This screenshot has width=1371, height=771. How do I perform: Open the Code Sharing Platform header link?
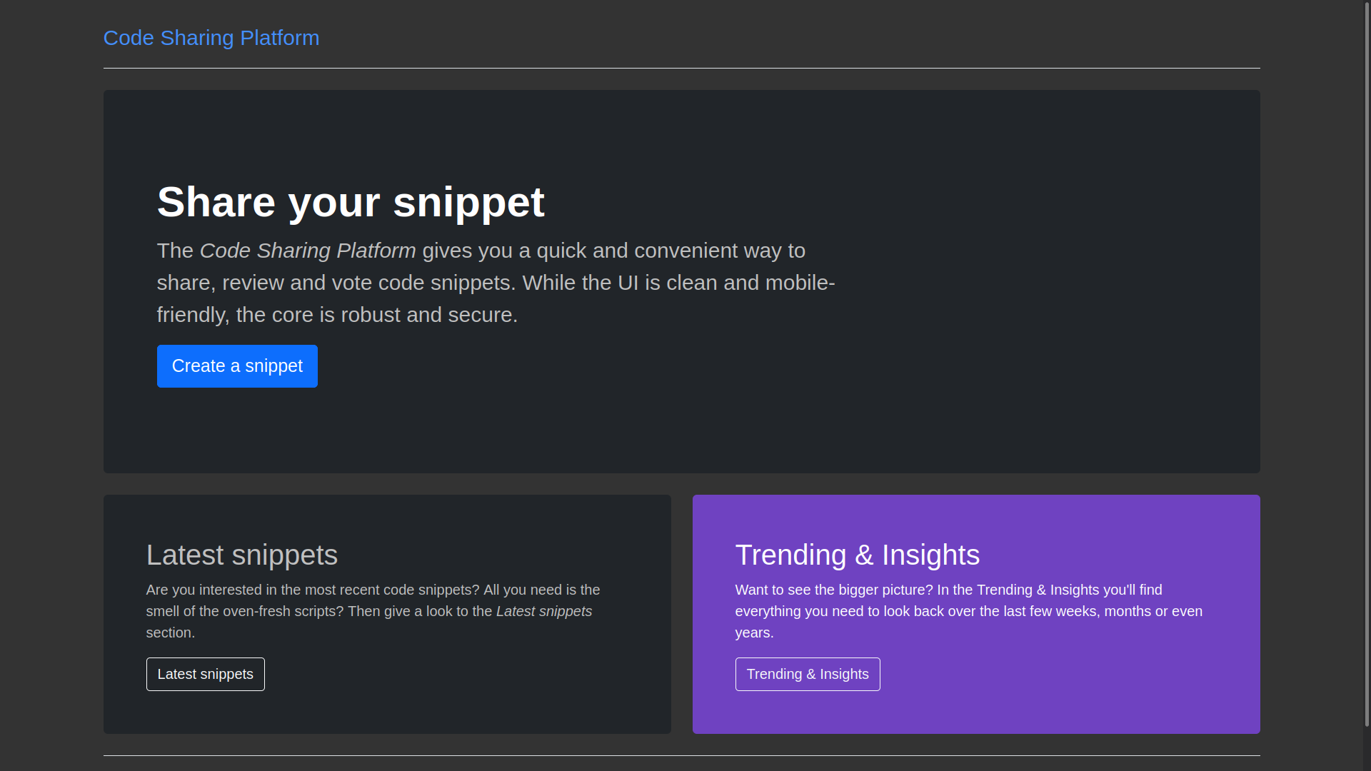(x=211, y=38)
